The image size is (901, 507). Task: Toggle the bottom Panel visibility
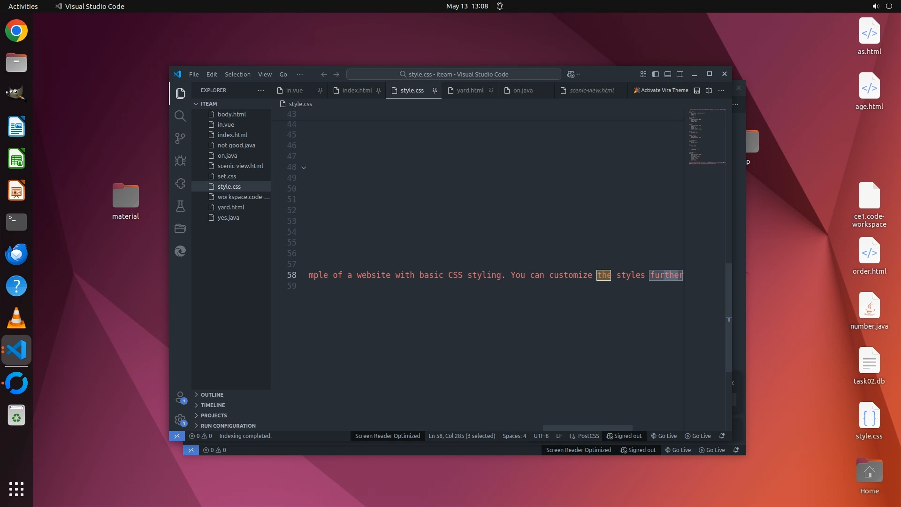668,74
